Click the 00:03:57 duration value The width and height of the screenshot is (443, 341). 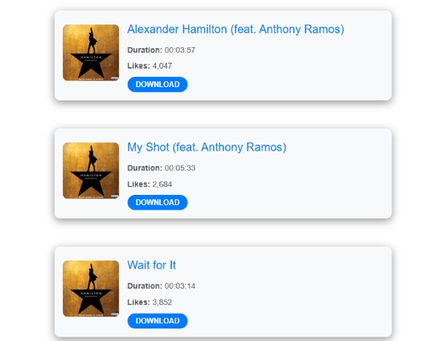[180, 50]
